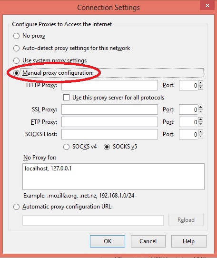
Task: Increase SOCKS Host port with up arrow
Action: [200, 132]
